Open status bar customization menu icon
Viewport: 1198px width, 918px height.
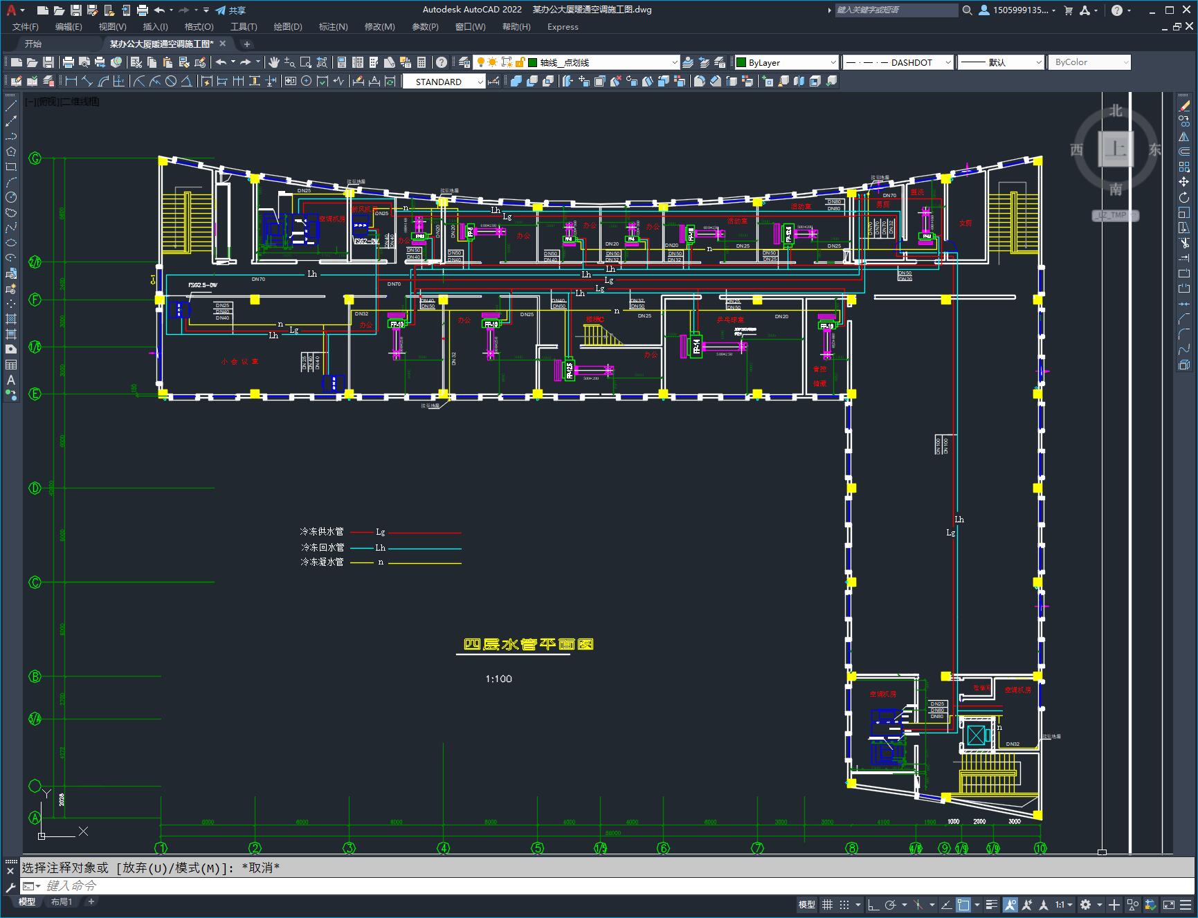(x=1186, y=904)
